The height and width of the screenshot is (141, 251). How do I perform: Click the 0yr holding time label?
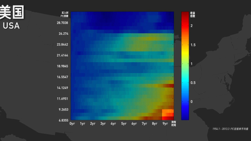[x=72, y=124]
